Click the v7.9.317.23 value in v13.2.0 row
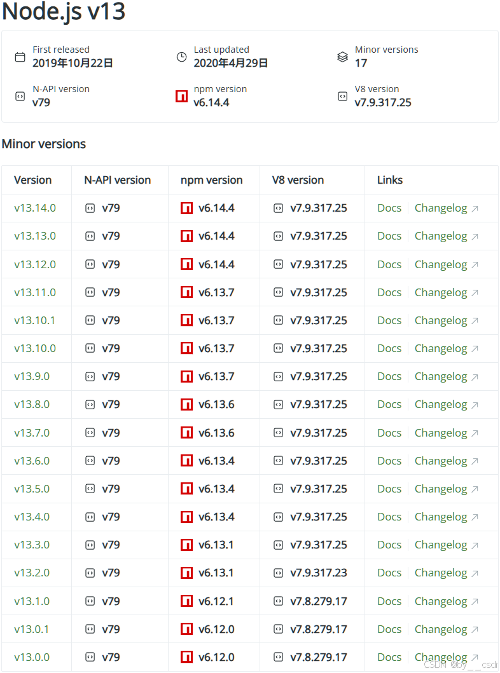This screenshot has width=500, height=673. tap(318, 573)
